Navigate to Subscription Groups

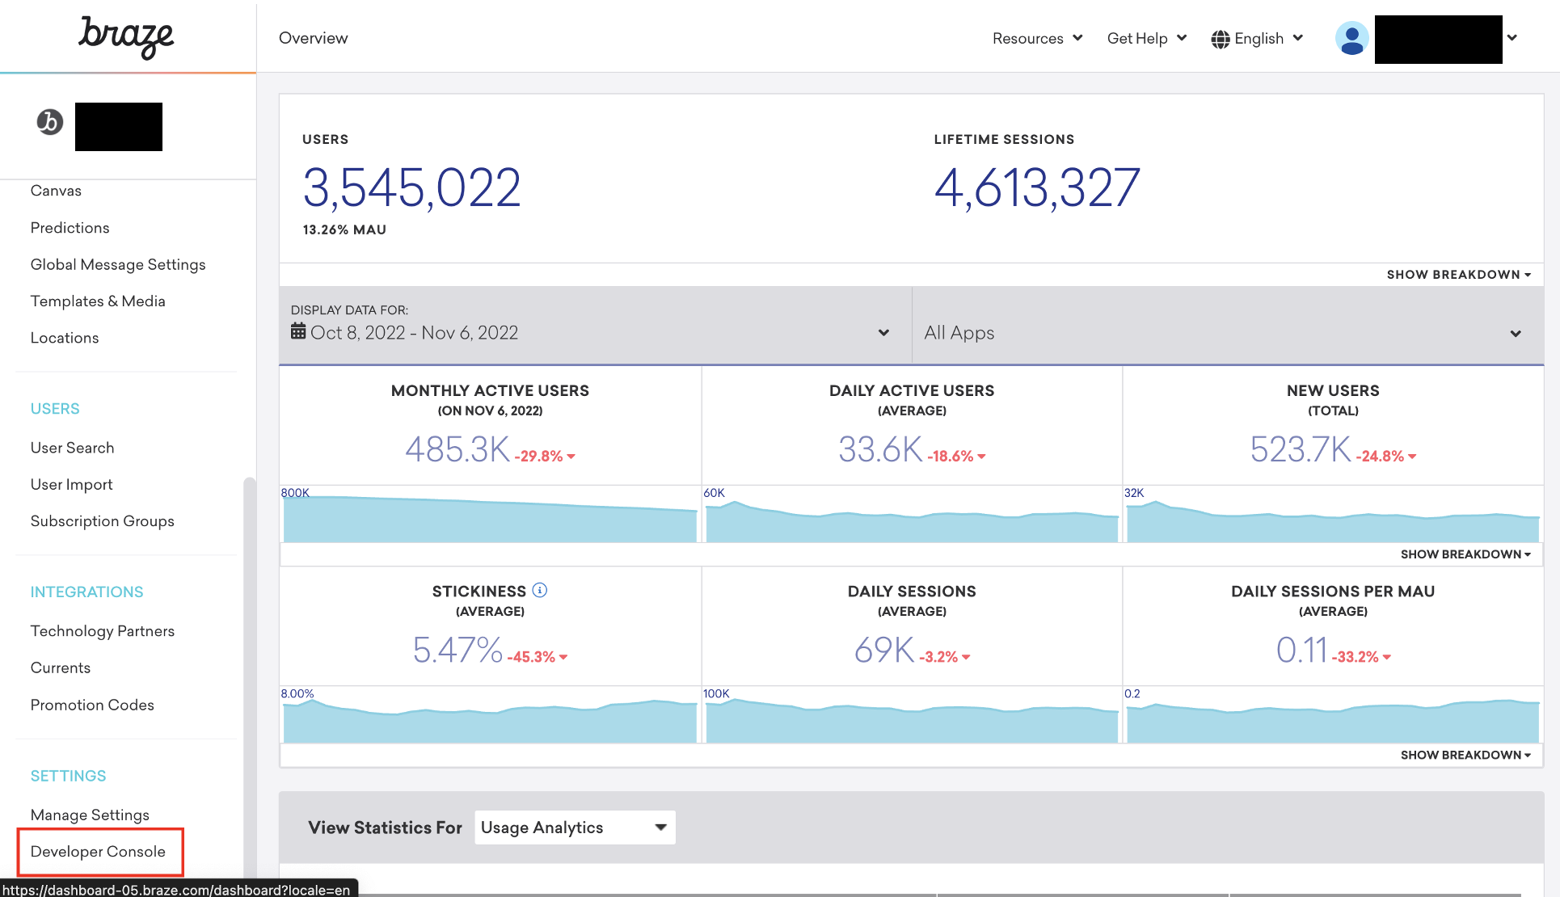pyautogui.click(x=102, y=521)
